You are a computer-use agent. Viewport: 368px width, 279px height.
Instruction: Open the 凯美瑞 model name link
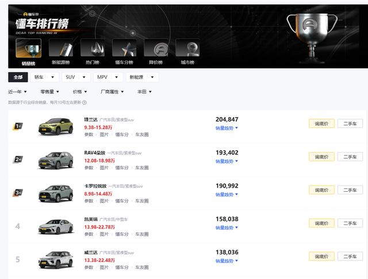pyautogui.click(x=91, y=219)
